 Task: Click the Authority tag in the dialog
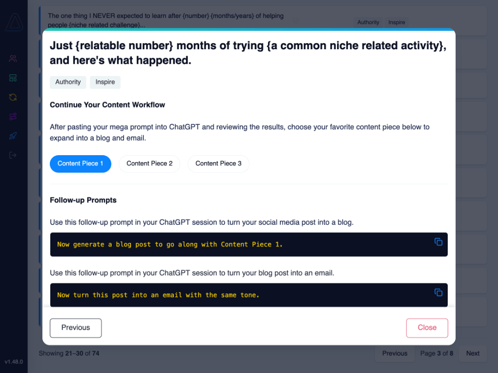[x=68, y=82]
